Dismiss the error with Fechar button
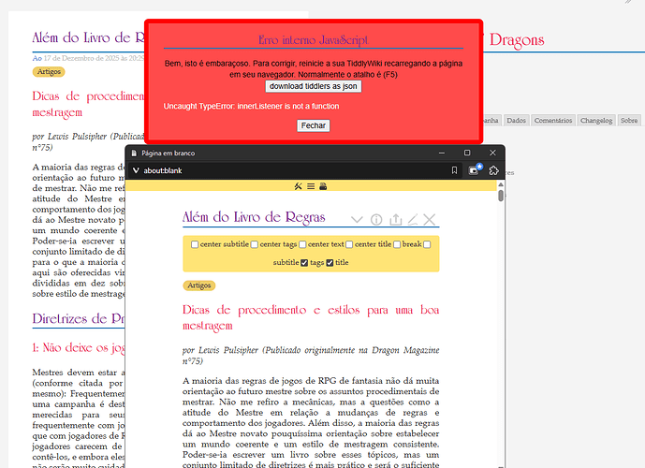This screenshot has width=645, height=468. pyautogui.click(x=313, y=125)
